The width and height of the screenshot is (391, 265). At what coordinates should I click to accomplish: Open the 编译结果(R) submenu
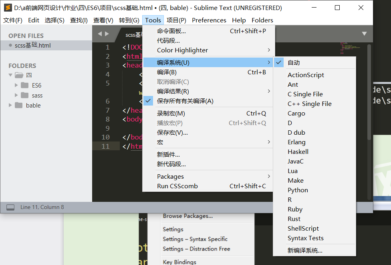(x=208, y=91)
